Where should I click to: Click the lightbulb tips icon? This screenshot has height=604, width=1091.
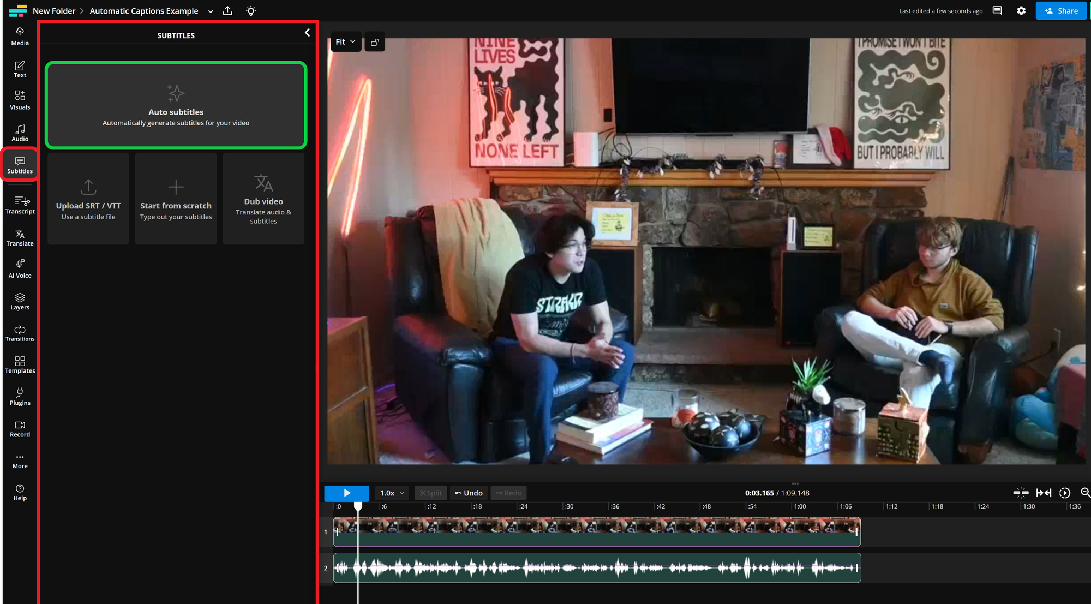point(251,11)
